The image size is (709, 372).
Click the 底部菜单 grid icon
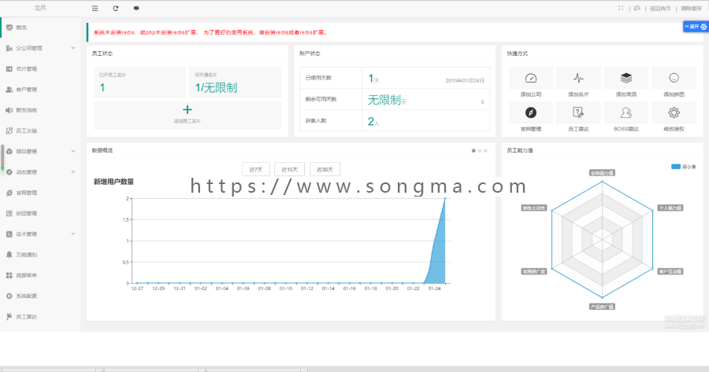coord(9,275)
